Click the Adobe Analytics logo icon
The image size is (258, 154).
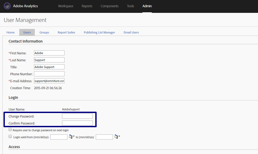tap(7, 6)
